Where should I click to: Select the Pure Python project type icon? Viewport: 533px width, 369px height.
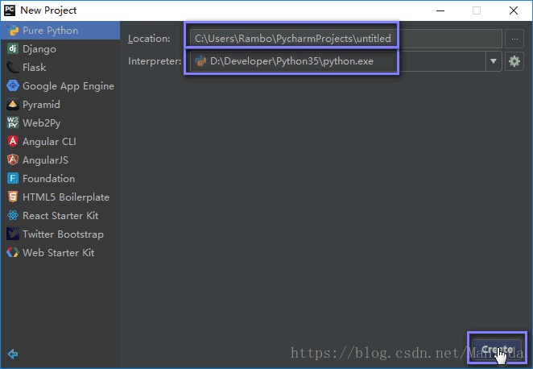coord(13,31)
